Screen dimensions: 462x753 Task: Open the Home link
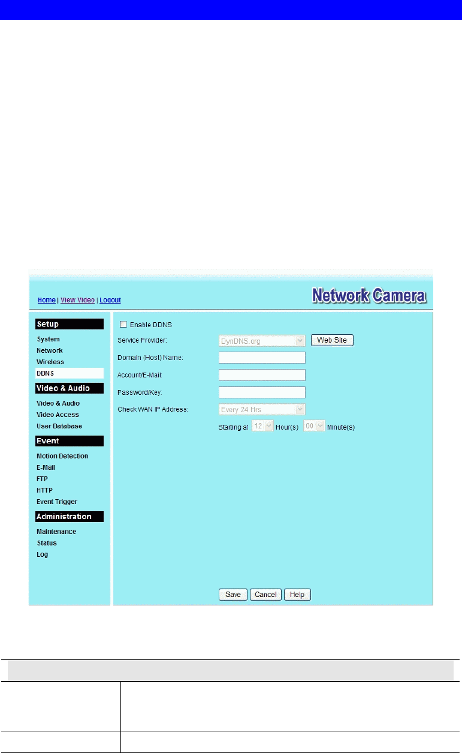(47, 300)
